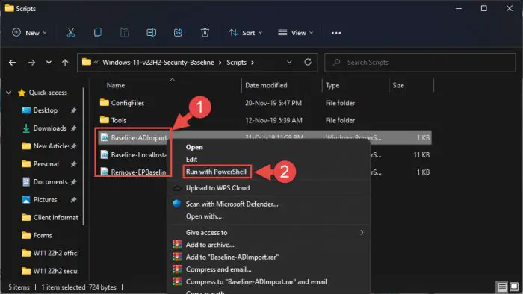Click the '20-Nov-19 5:47 PM' date cell
Screen dimensions: 523x294
(x=273, y=103)
